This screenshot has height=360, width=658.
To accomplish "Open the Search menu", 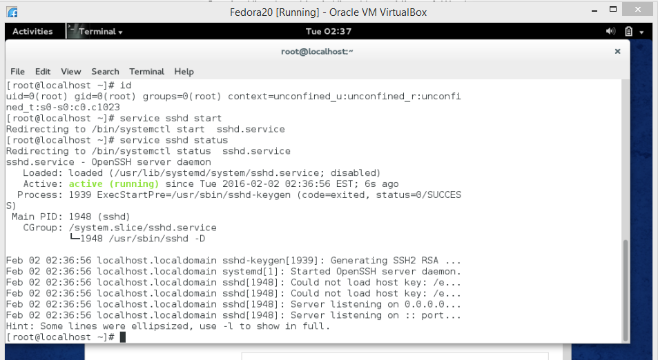I will pos(106,72).
